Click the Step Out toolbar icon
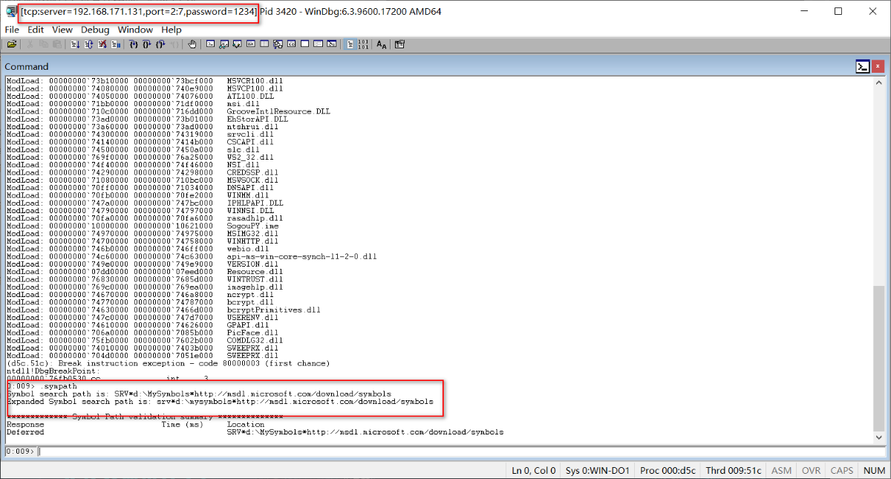Viewport: 891px width, 479px height. [x=160, y=45]
